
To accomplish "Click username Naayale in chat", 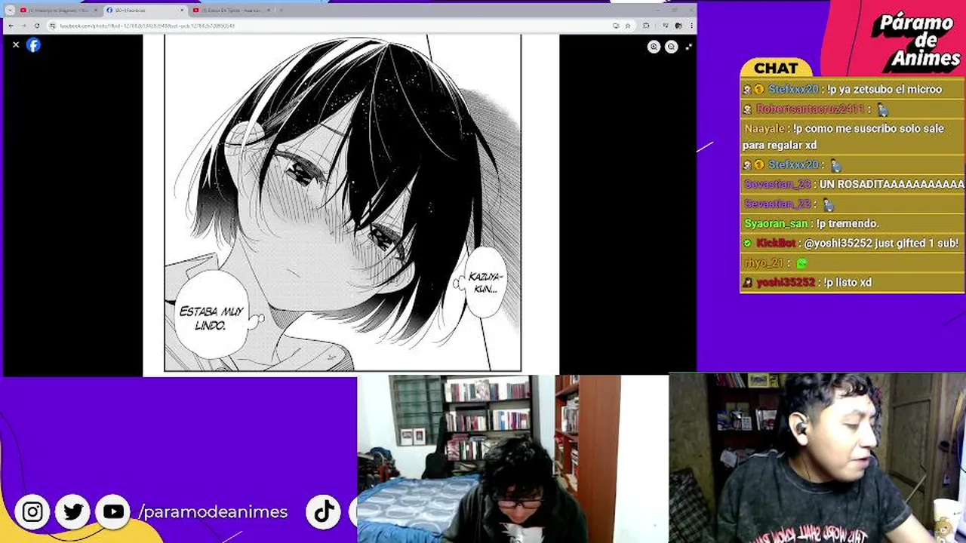I will (764, 128).
